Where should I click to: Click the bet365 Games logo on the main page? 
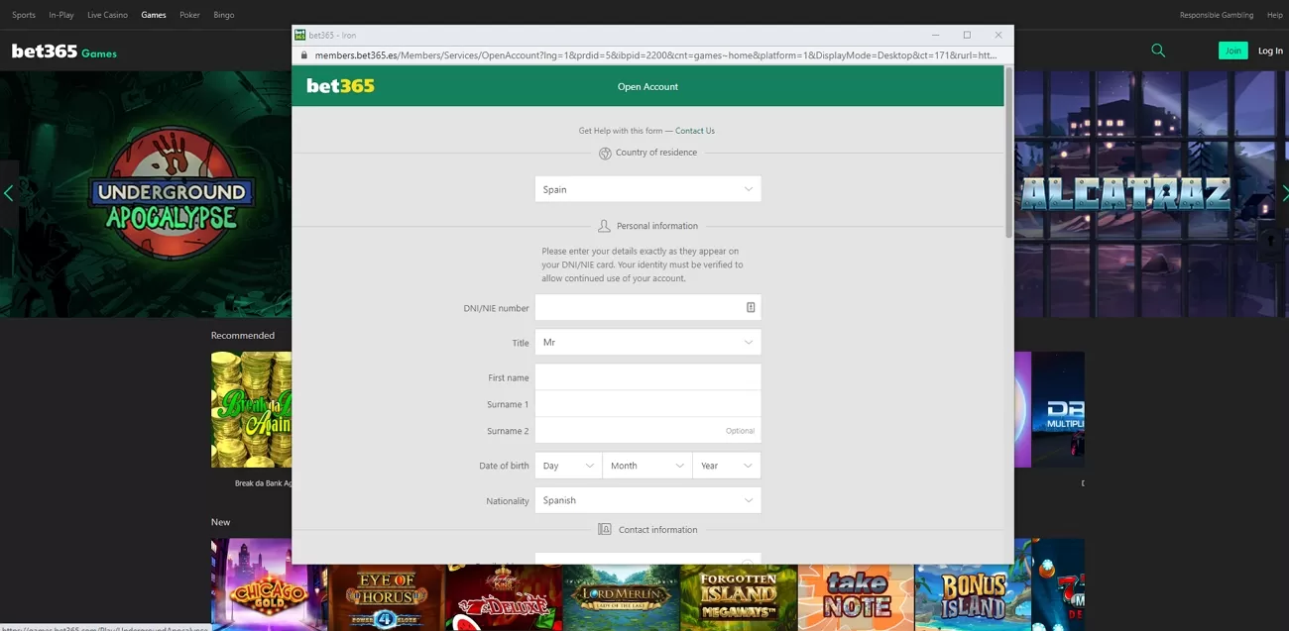point(64,52)
